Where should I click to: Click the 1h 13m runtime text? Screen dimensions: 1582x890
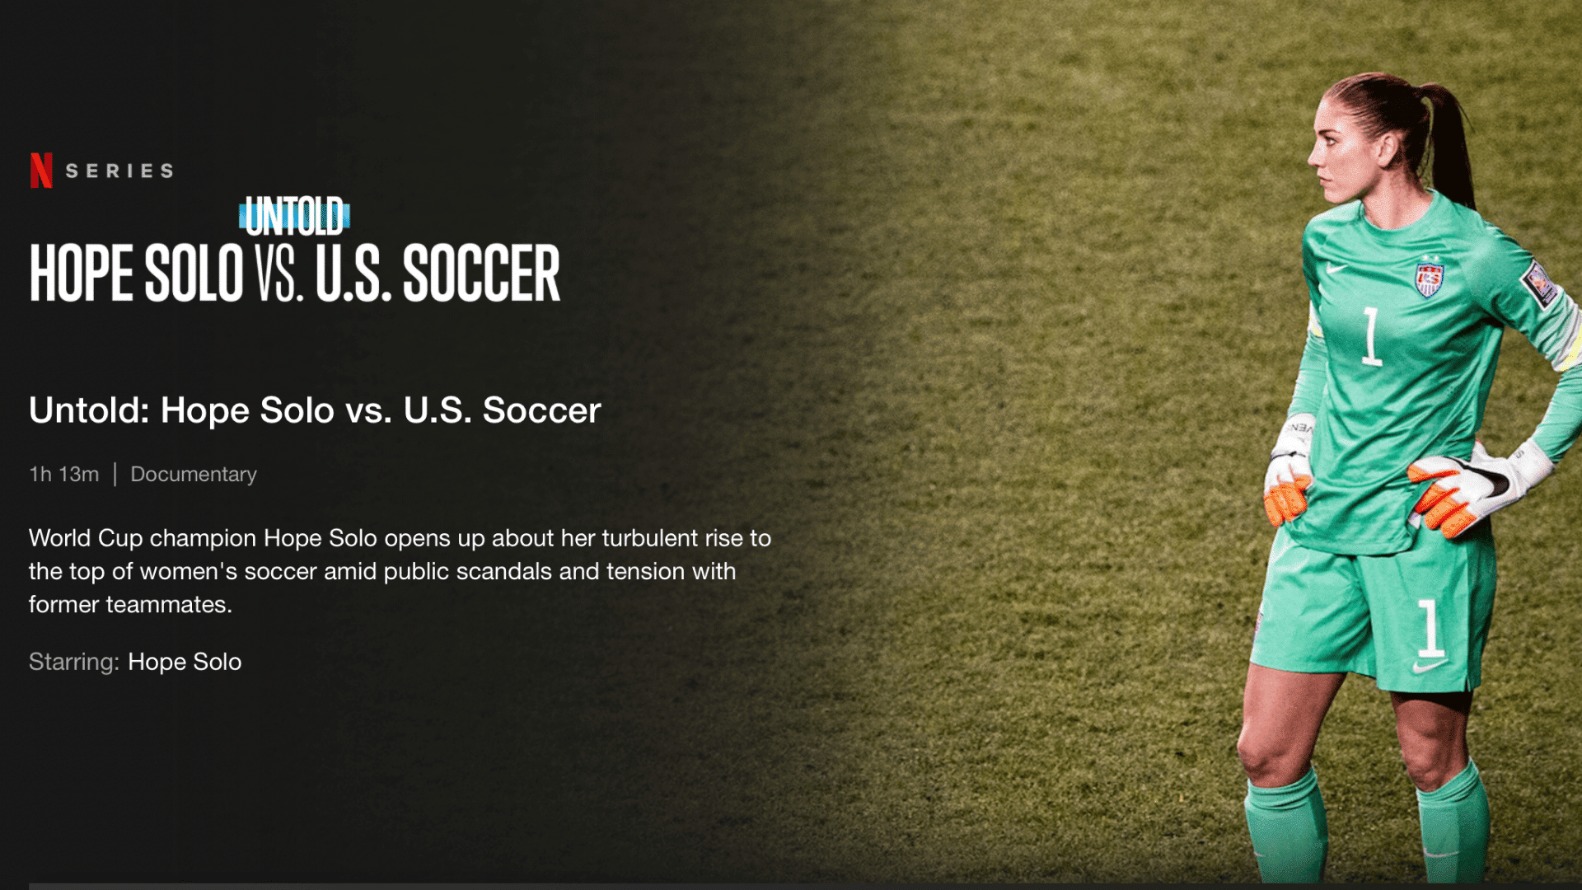(x=64, y=475)
